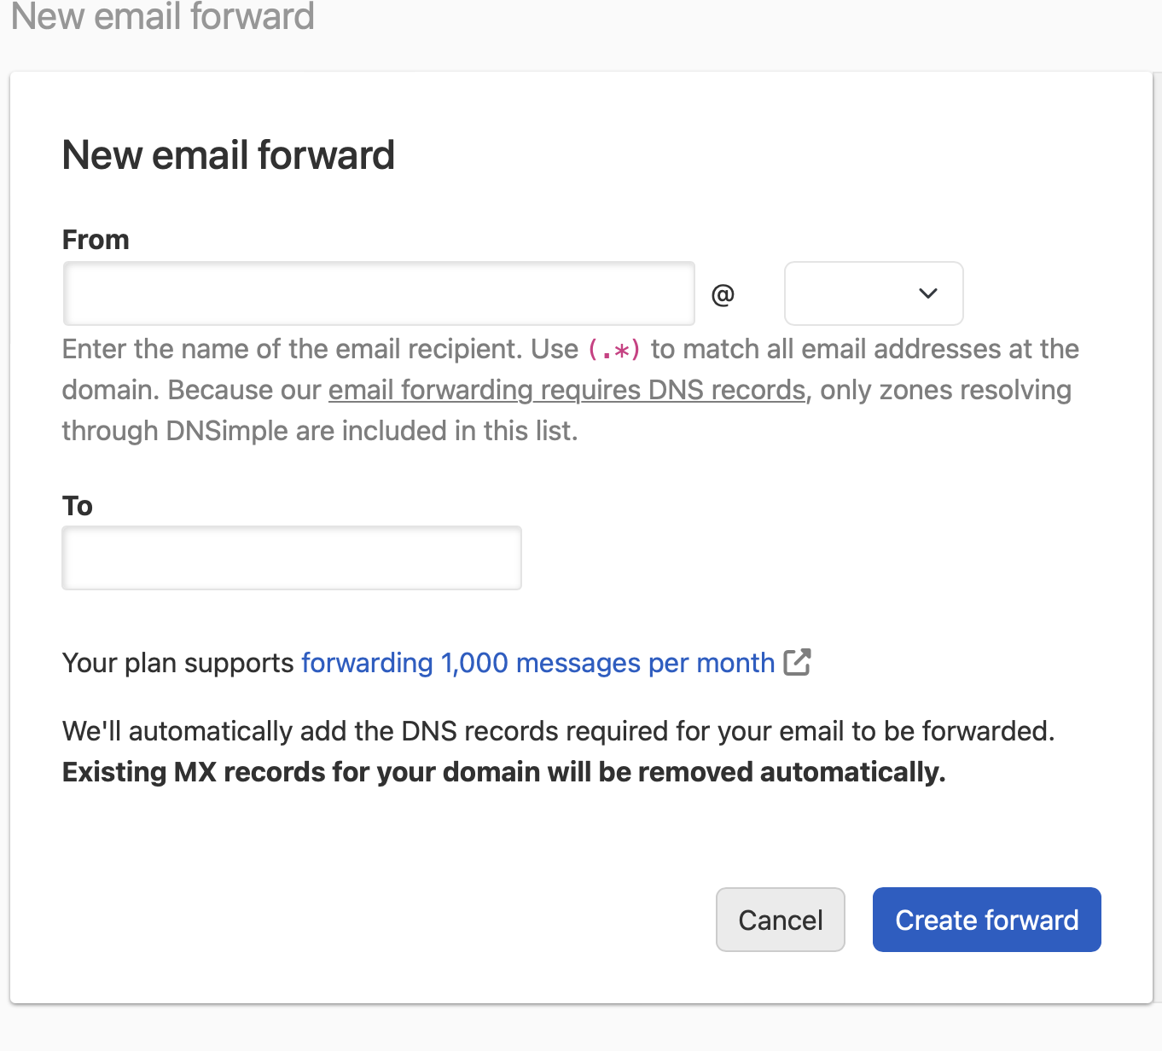Screen dimensions: 1162x1051
Task: Click inside the To address text field
Action: click(291, 557)
